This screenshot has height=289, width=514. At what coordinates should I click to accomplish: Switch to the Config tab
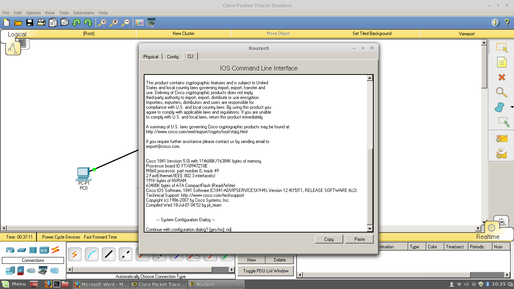click(173, 56)
